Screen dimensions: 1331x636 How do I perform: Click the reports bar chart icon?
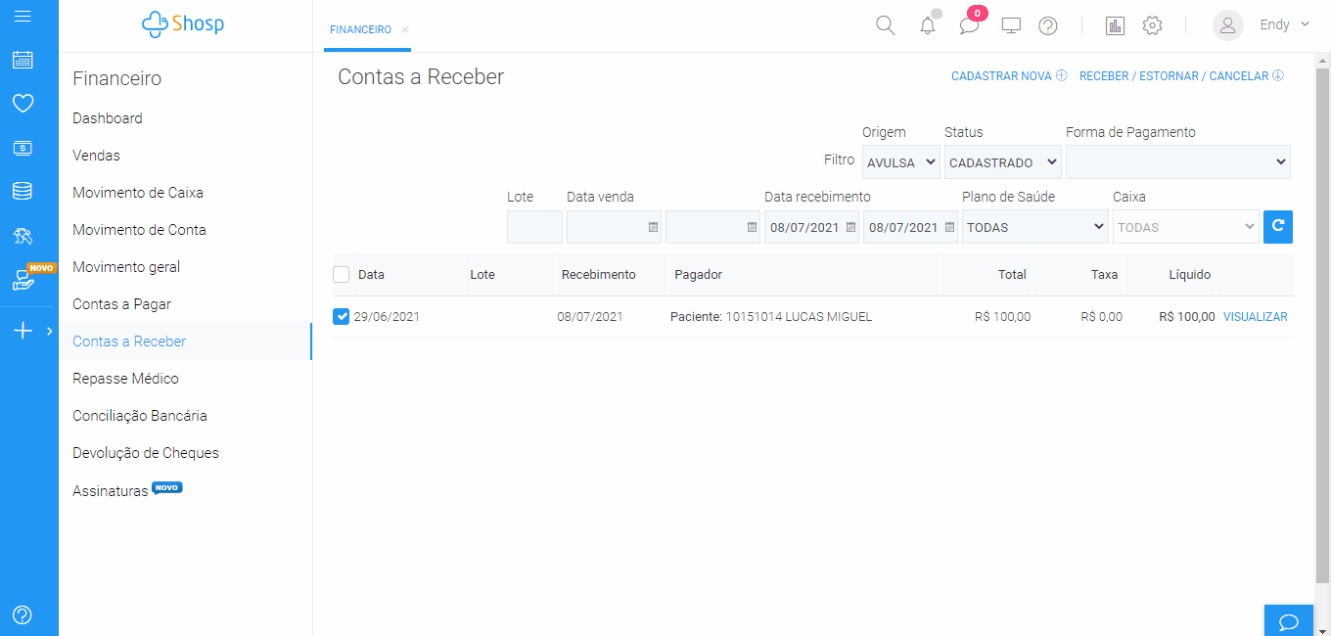(1115, 26)
